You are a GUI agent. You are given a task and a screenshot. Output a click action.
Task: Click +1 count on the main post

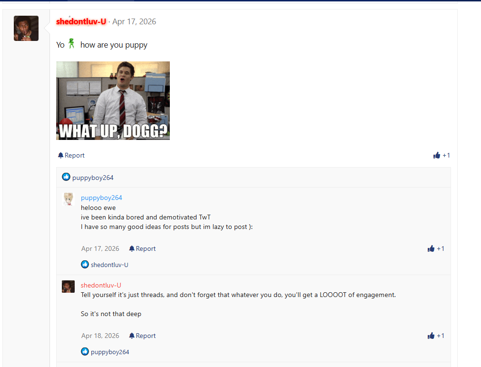click(x=446, y=155)
